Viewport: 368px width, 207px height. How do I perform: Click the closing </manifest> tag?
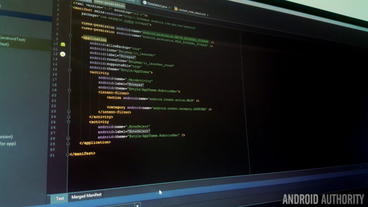click(83, 154)
